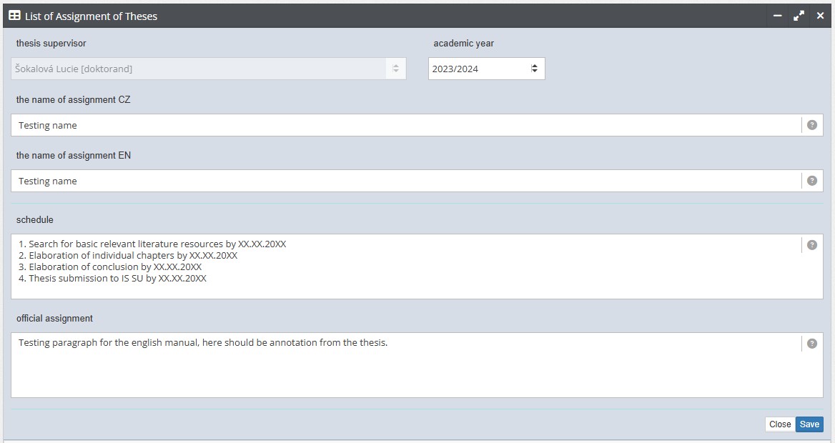Image resolution: width=835 pixels, height=443 pixels.
Task: Expand the dialog to full screen
Action: 799,16
